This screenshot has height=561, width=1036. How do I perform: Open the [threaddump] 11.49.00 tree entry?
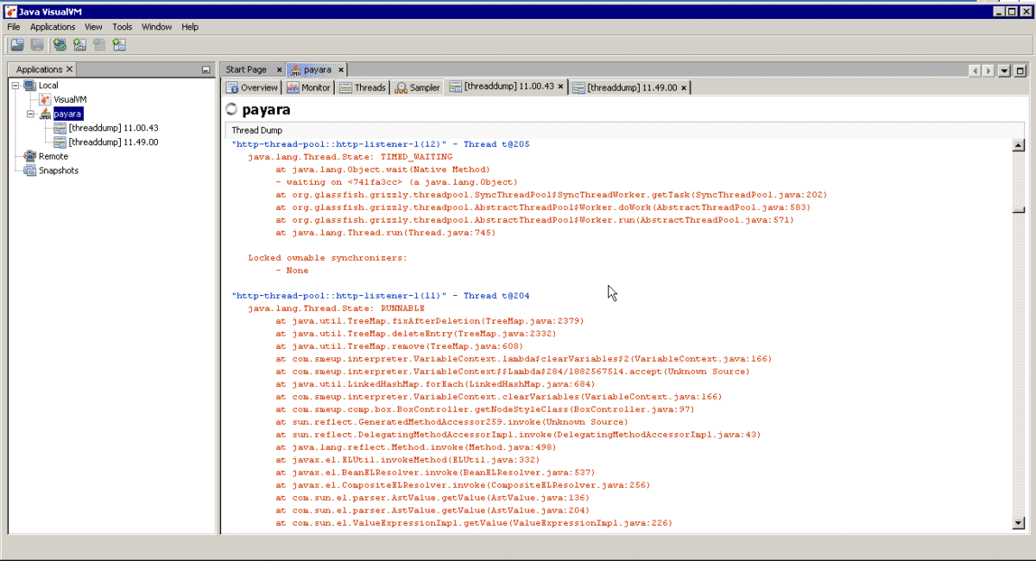coord(113,142)
